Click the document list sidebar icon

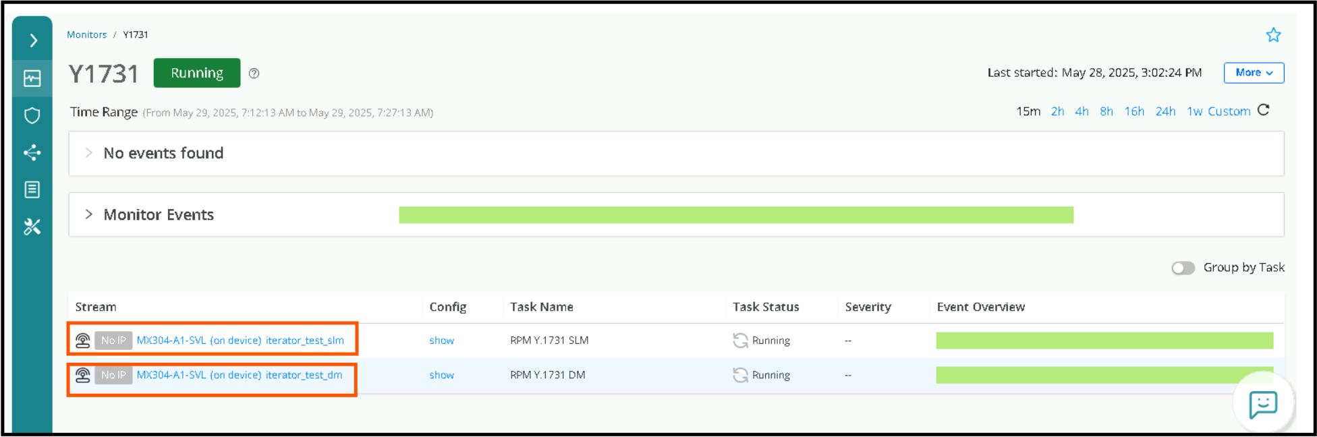(x=32, y=190)
